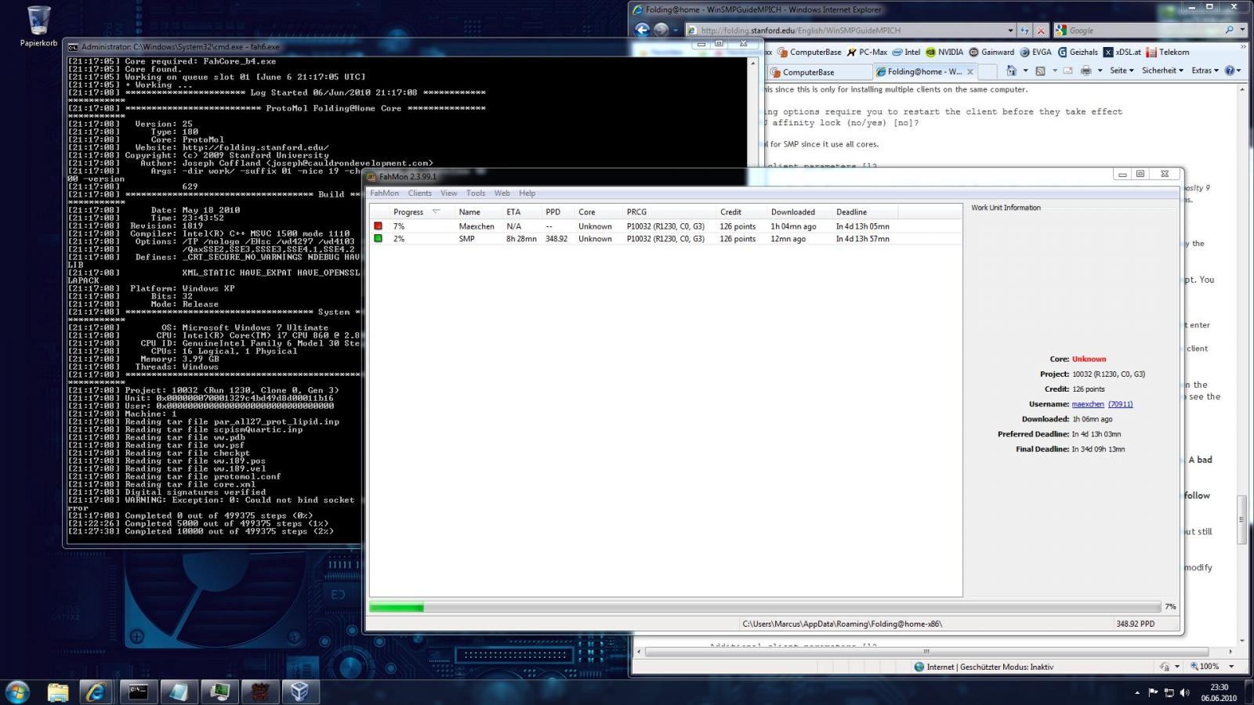Viewport: 1254px width, 705px height.
Task: Open the Papierkorb recycle bin icon
Action: click(38, 26)
